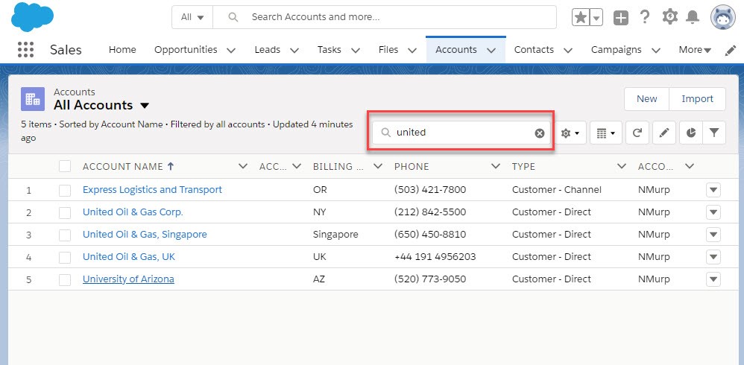Expand the Leads tab chevron
Viewport: 744px width, 365px height.
[x=294, y=50]
